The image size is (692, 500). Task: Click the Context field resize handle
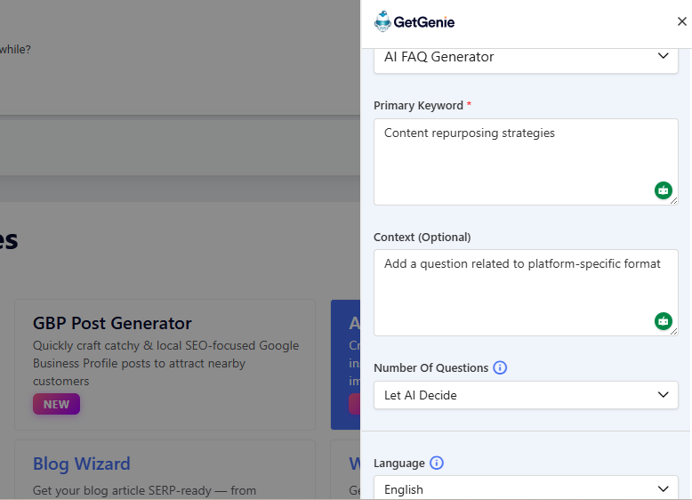[674, 332]
